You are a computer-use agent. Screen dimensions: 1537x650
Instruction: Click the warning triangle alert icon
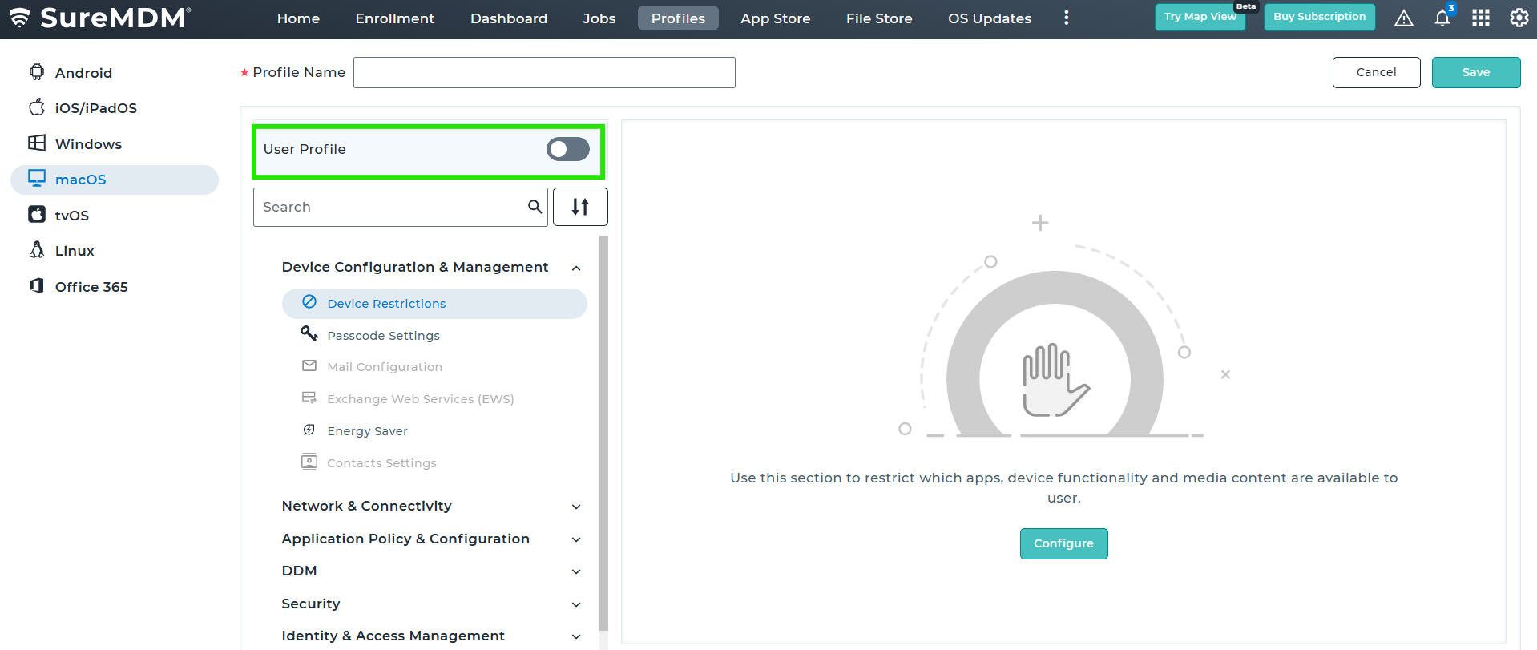(x=1403, y=18)
